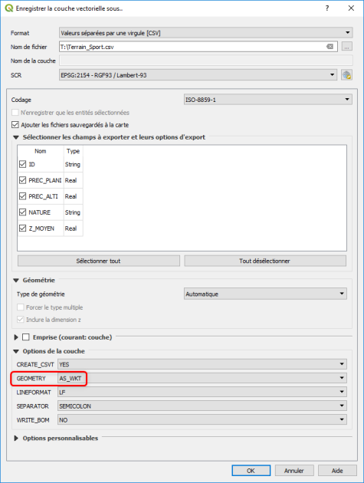Click the Sélectionner tout button

(x=99, y=261)
